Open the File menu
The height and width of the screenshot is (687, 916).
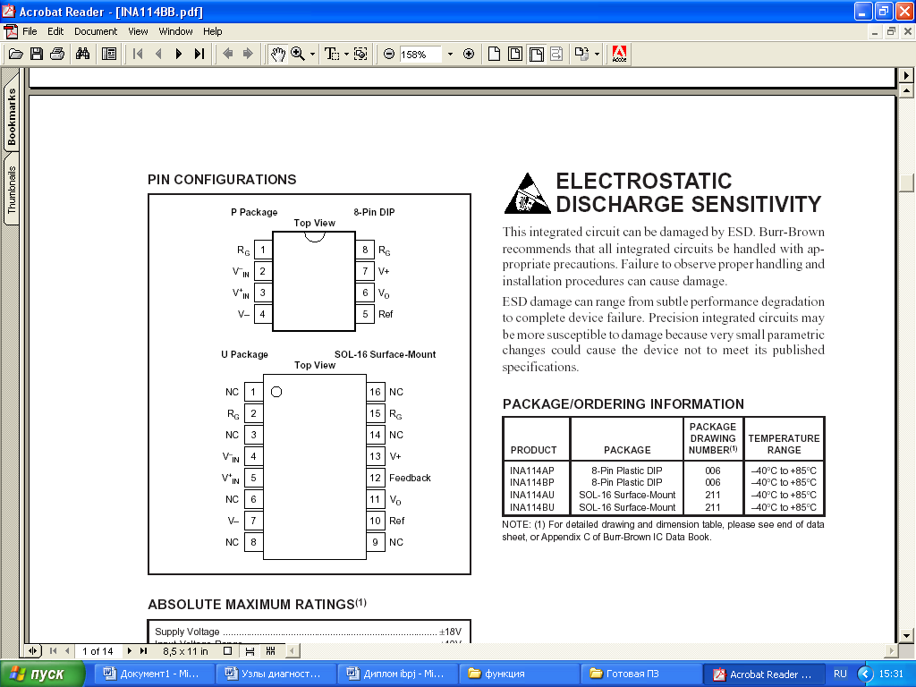coord(30,31)
